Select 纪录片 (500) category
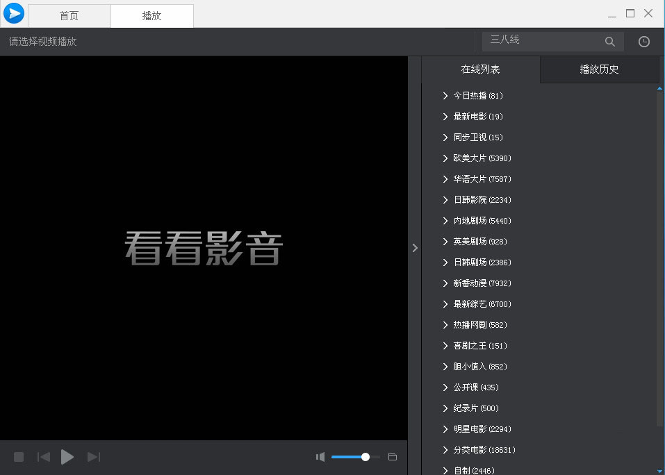Viewport: 665px width, 475px height. click(x=476, y=408)
